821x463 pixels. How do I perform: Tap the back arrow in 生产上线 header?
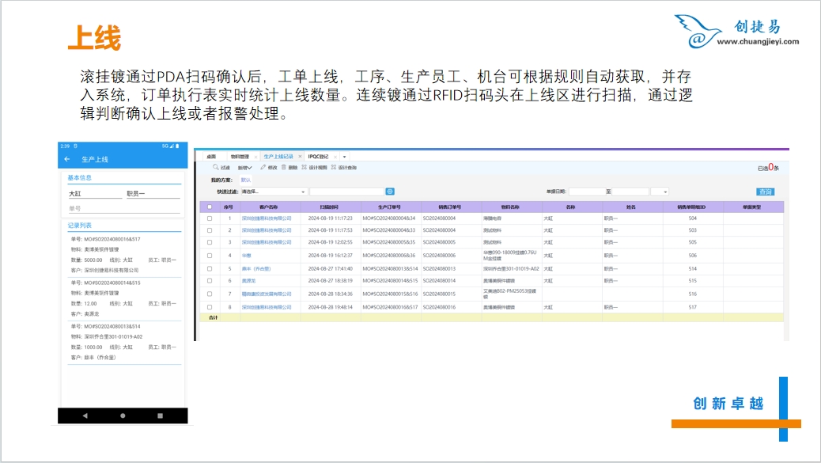coord(67,159)
